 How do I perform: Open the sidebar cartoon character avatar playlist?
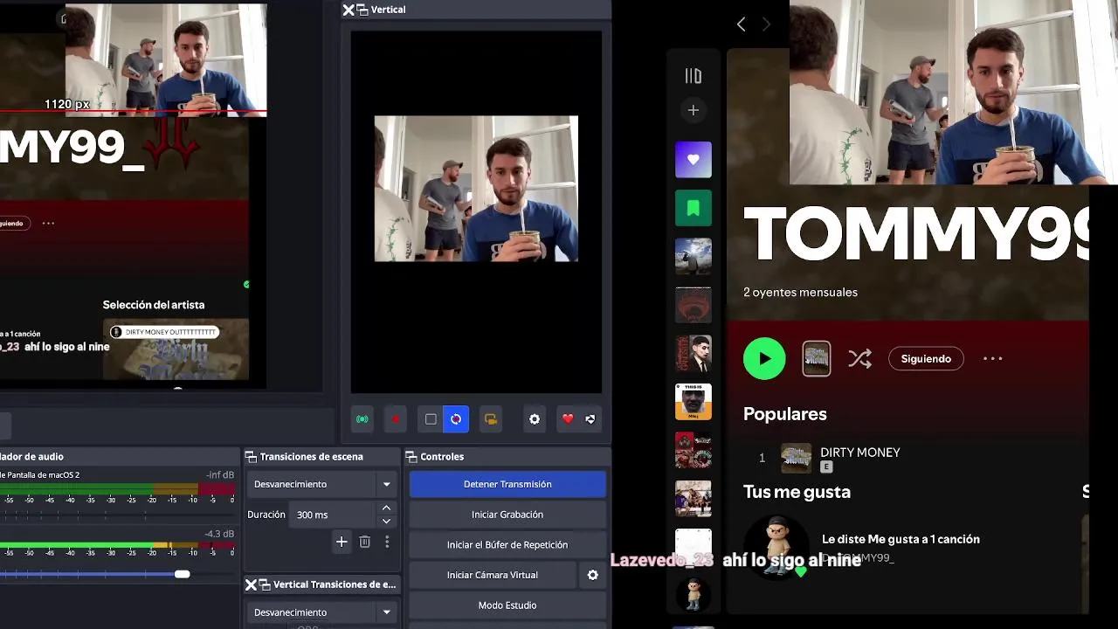pyautogui.click(x=694, y=595)
